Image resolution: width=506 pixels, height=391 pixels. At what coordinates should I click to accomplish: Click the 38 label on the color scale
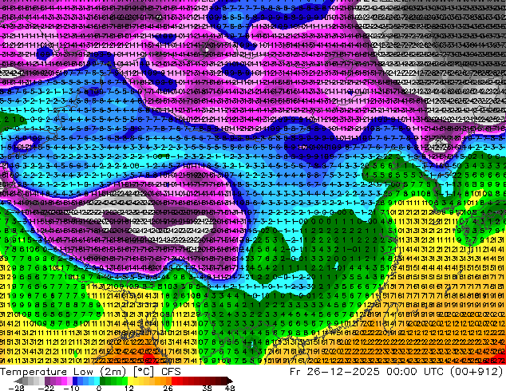(208, 388)
